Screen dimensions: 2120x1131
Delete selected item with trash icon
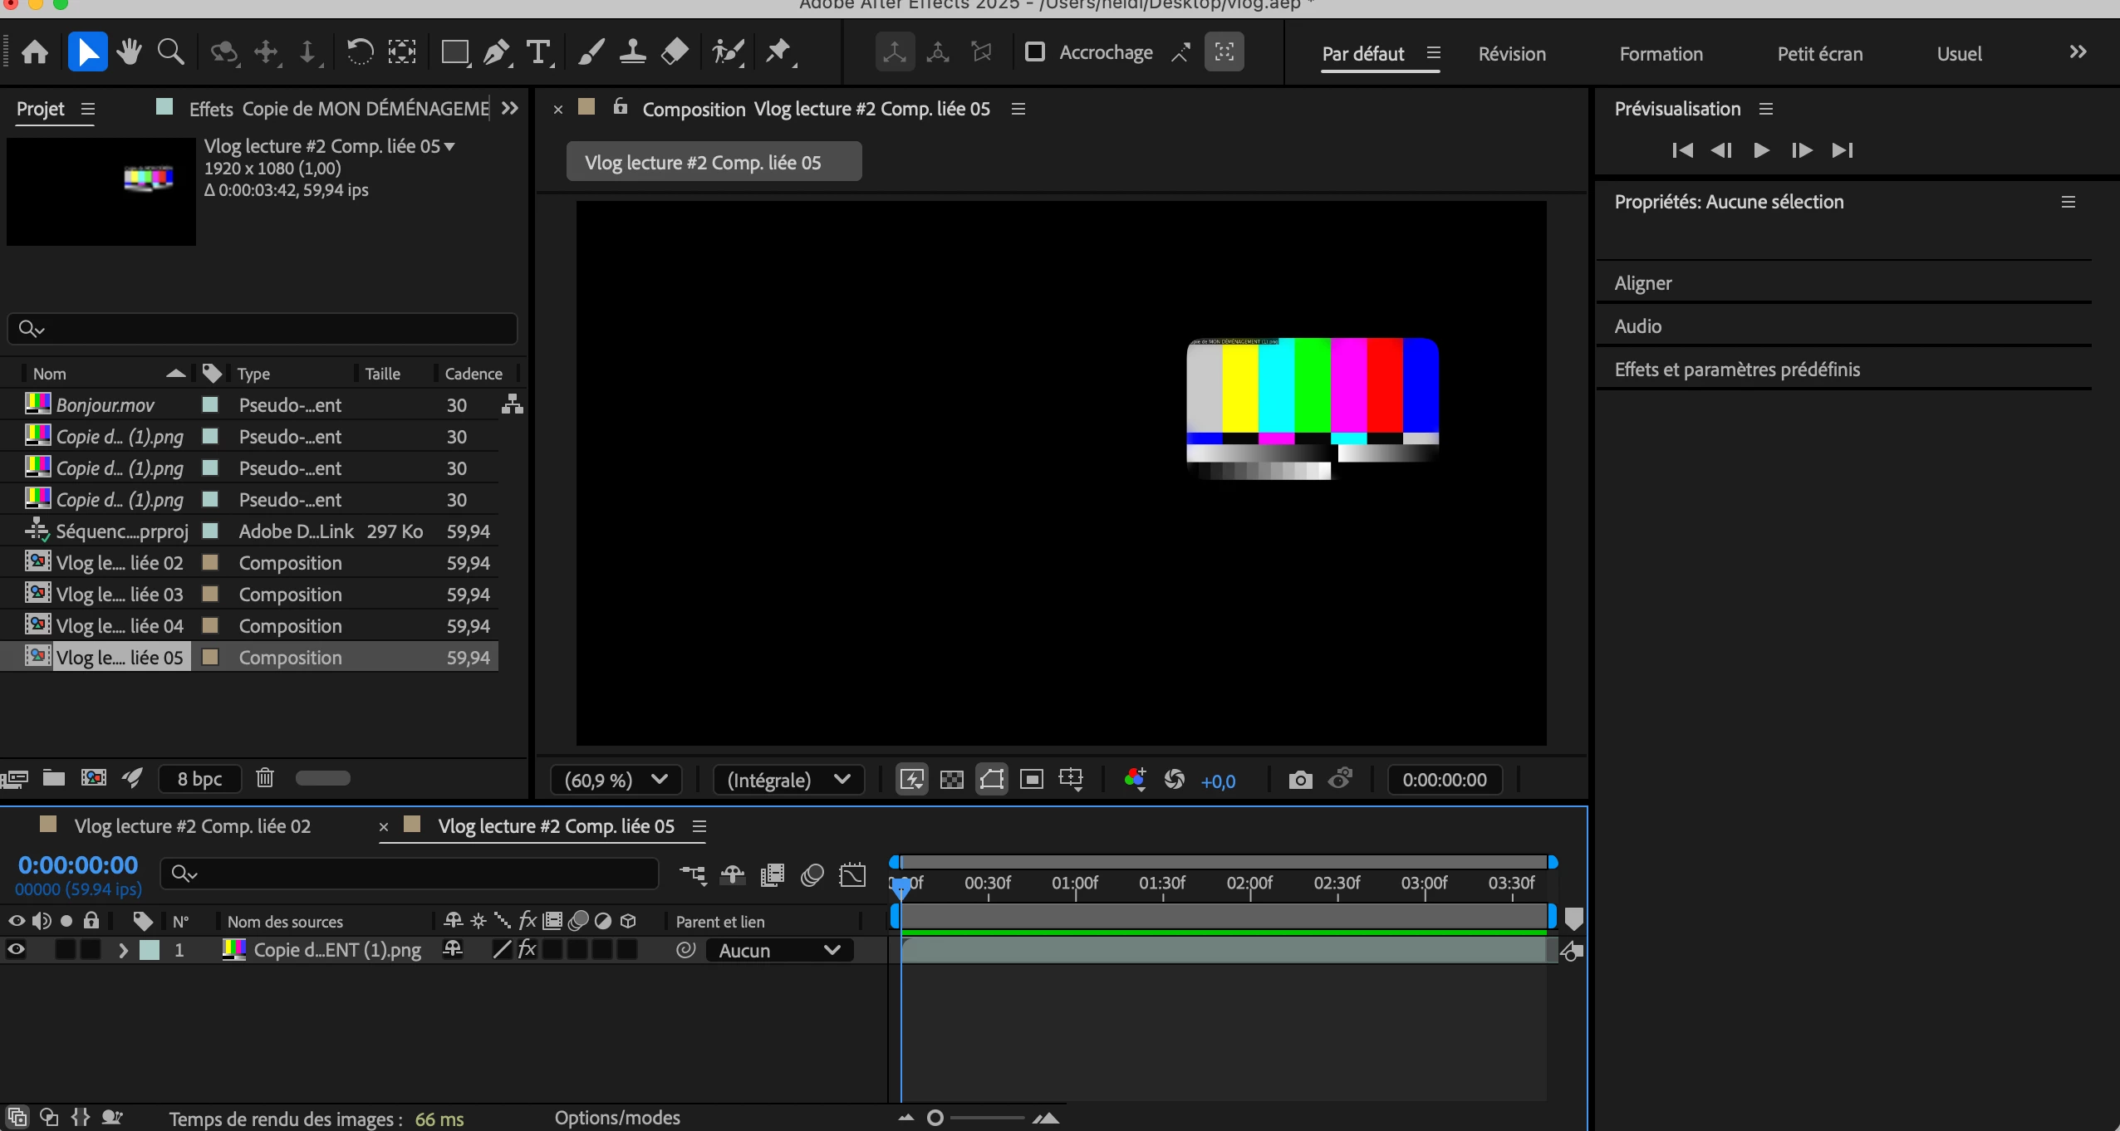(x=264, y=778)
